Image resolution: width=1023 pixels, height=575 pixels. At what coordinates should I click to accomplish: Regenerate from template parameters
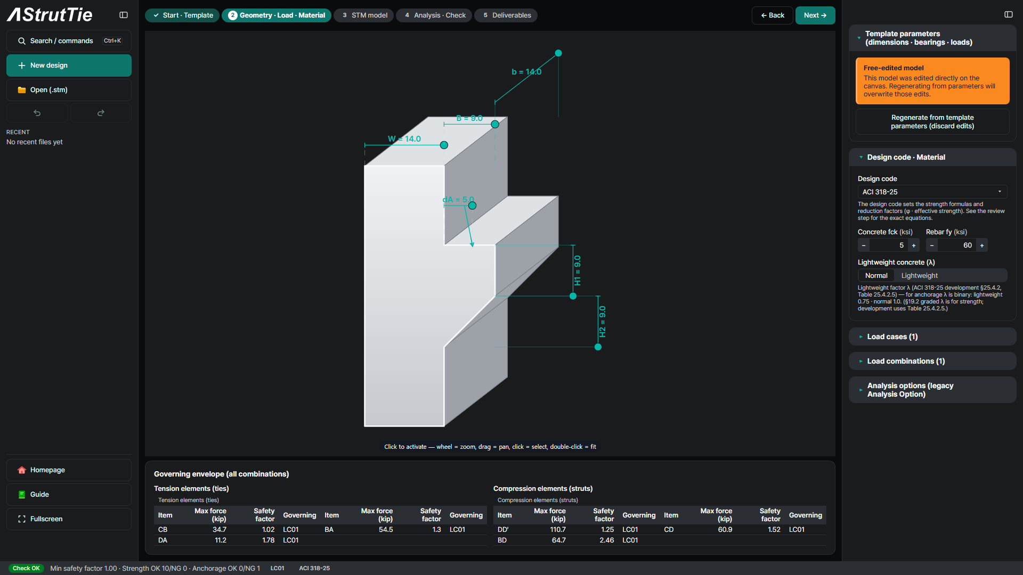(932, 122)
